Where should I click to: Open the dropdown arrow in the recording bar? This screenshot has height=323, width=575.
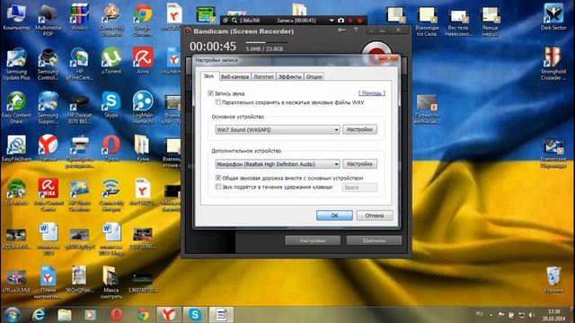click(332, 21)
